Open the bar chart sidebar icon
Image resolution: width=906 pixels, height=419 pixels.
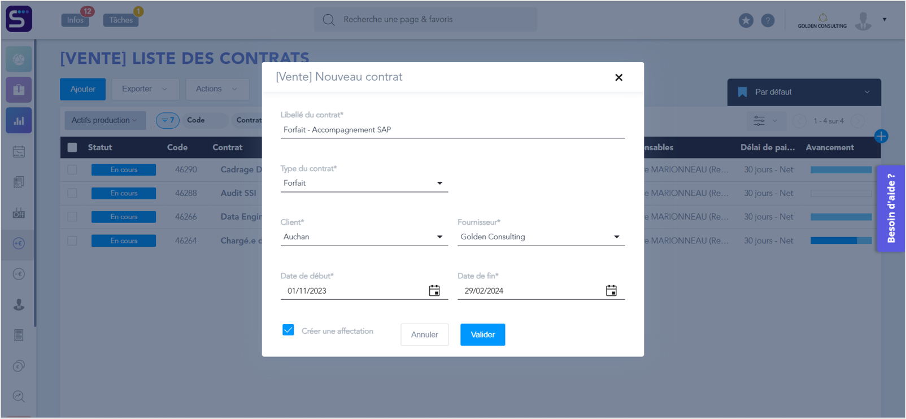19,120
